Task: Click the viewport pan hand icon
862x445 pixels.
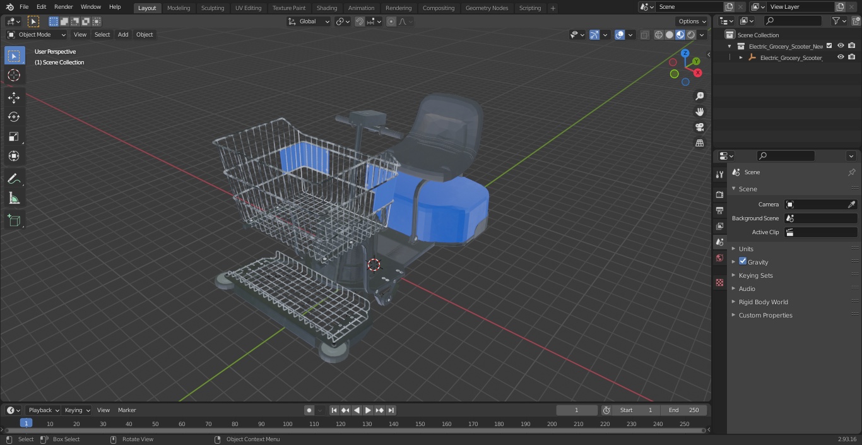Action: click(699, 112)
